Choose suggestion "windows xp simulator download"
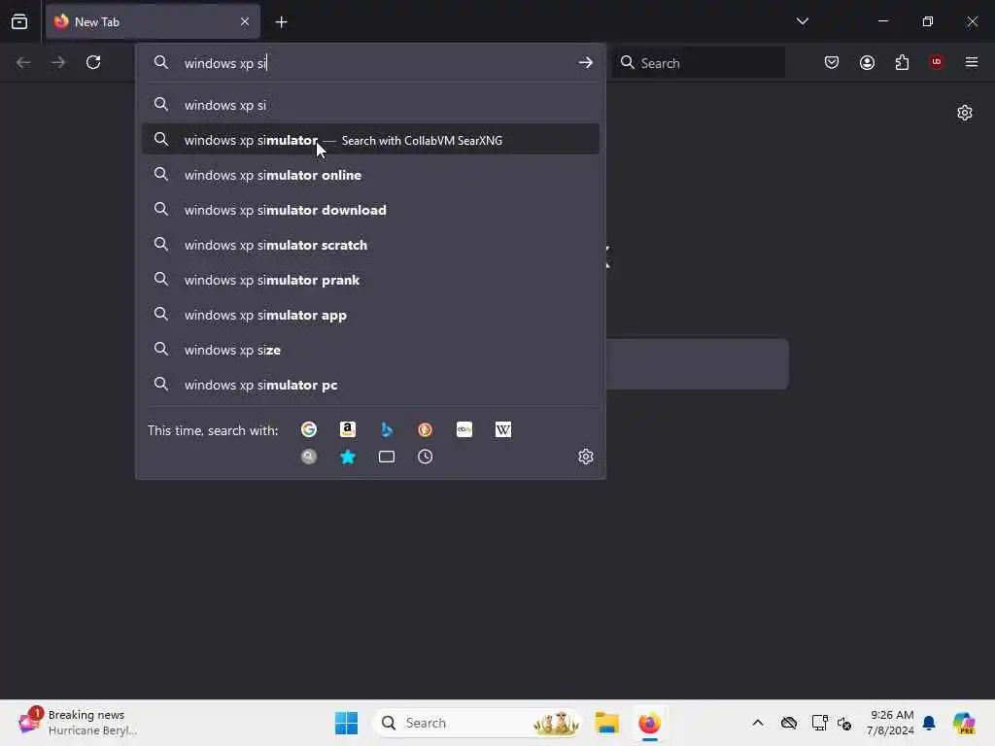 pos(370,210)
